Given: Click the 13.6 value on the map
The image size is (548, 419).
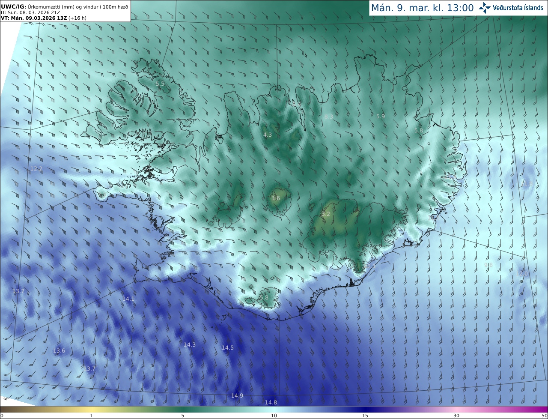Looking at the screenshot, I should [59, 350].
